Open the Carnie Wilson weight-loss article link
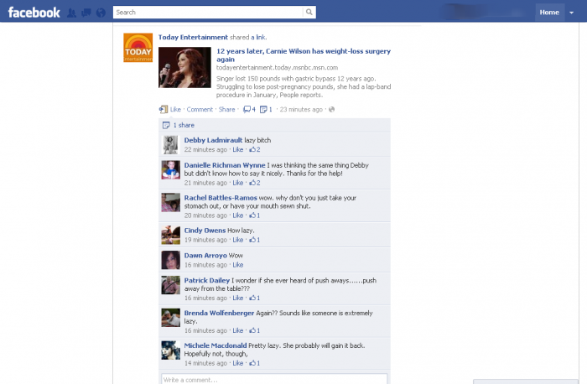Screen dimensions: 587x384 [304, 55]
